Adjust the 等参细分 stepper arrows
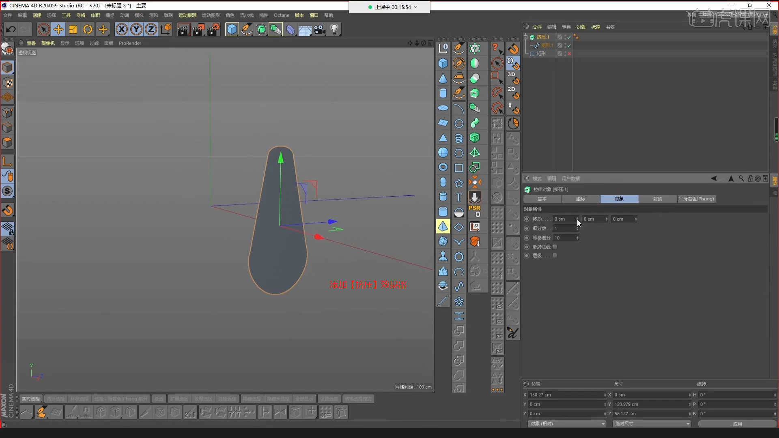 [577, 238]
